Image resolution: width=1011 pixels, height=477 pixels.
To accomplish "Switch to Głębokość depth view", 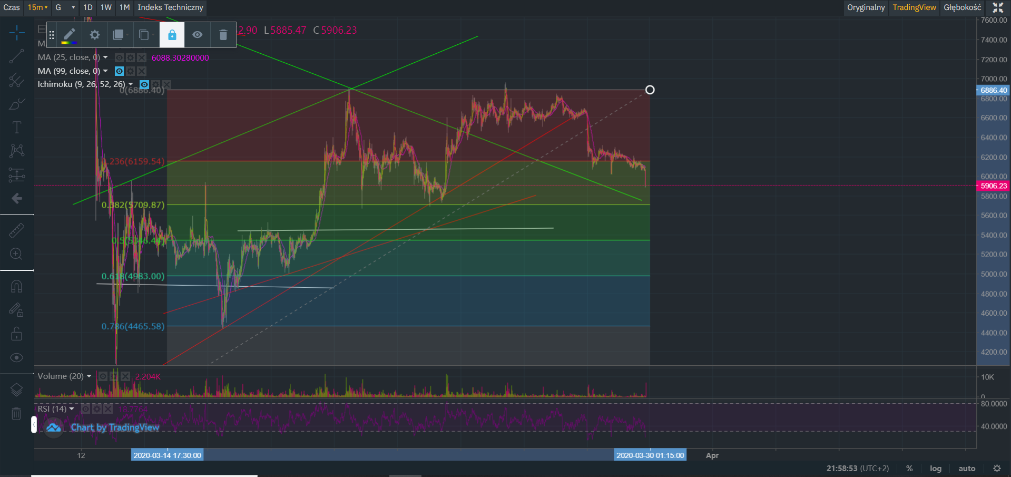I will click(x=962, y=7).
